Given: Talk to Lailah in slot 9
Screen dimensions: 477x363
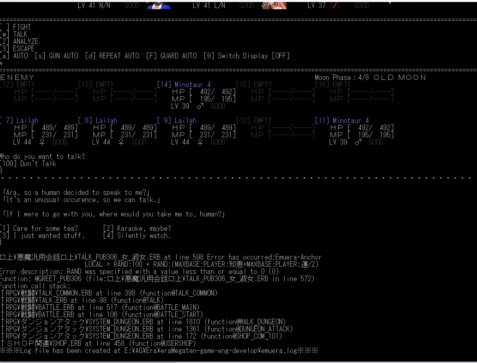Looking at the screenshot, I should 177,121.
